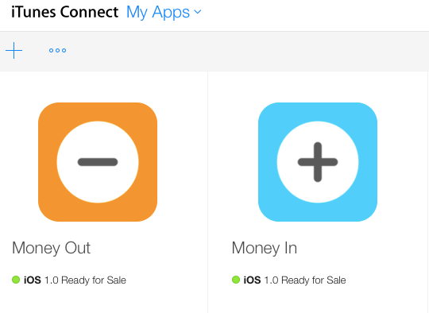Click the iOS label under Money In
Image resolution: width=429 pixels, height=313 pixels.
[x=253, y=280]
